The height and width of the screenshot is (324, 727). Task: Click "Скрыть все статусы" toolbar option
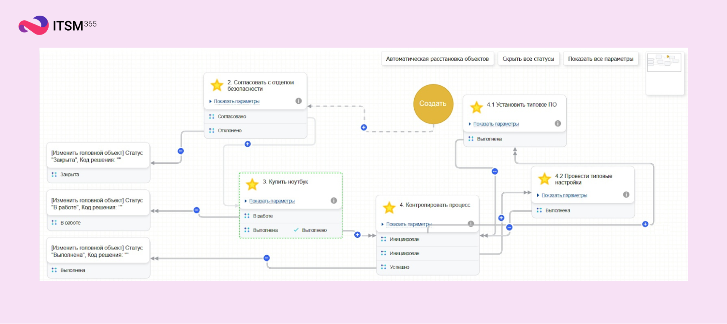[x=528, y=59]
